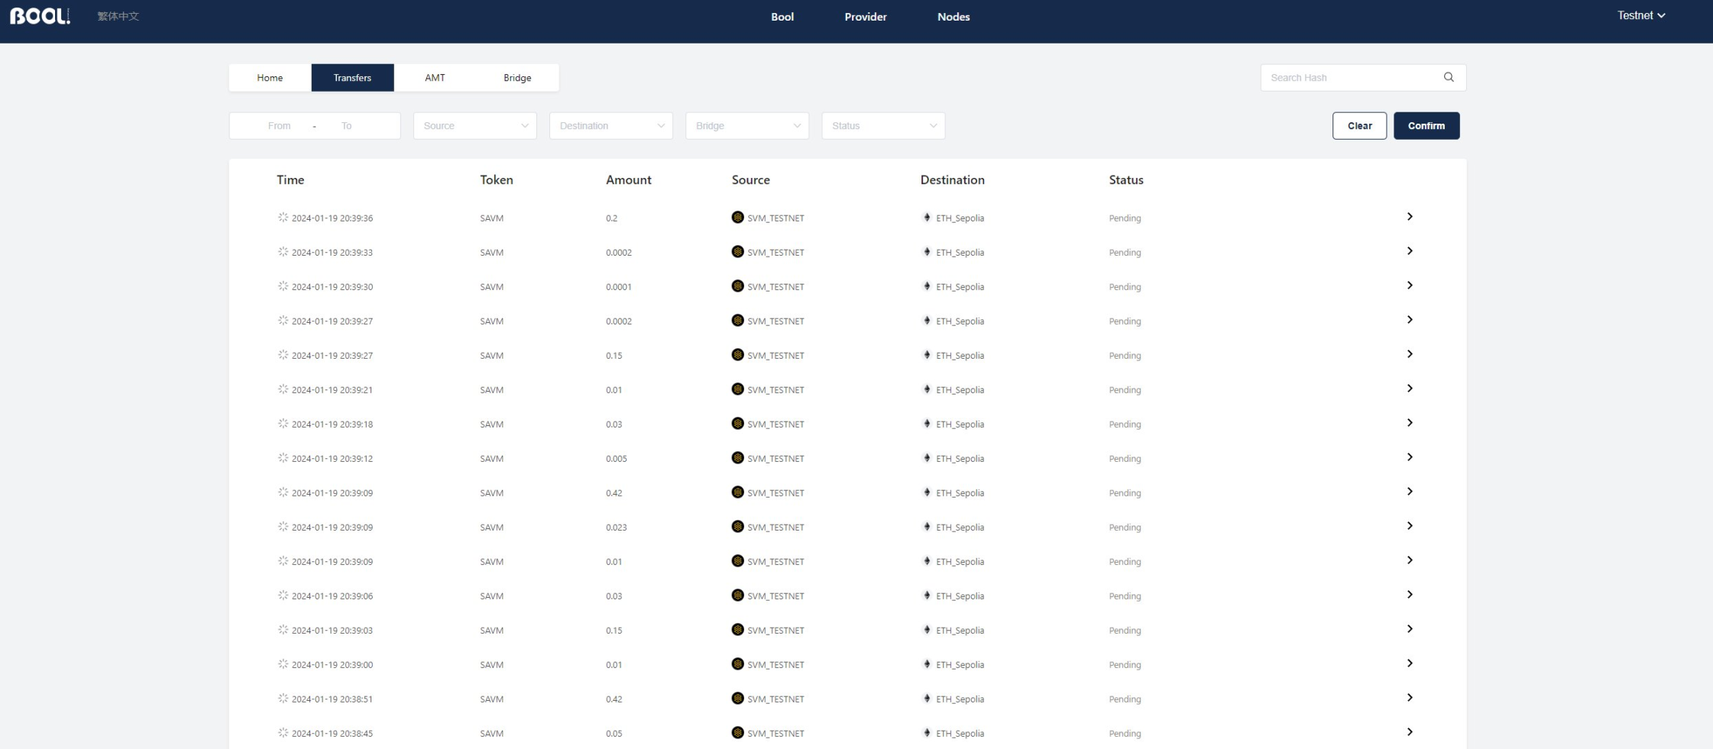The image size is (1713, 749).
Task: Expand the Source filter dropdown
Action: (475, 126)
